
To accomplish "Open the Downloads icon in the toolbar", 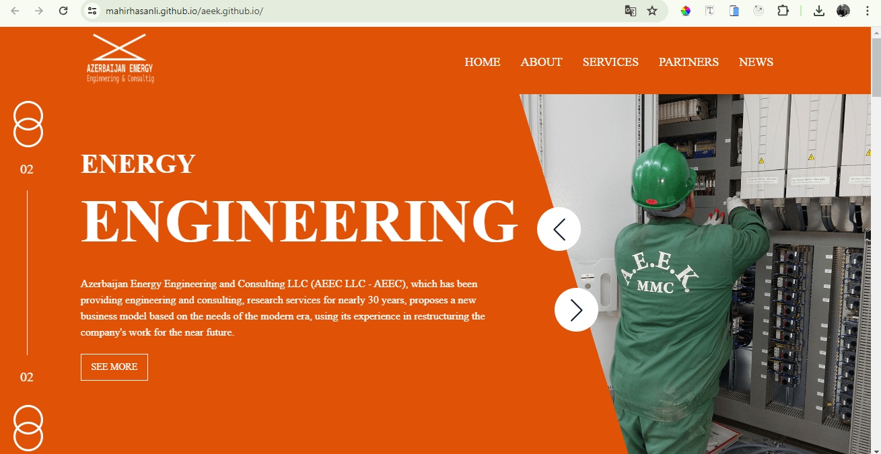I will (x=818, y=11).
